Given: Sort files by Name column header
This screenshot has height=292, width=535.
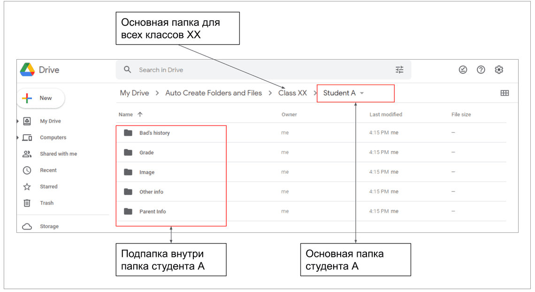Looking at the screenshot, I should (x=126, y=115).
